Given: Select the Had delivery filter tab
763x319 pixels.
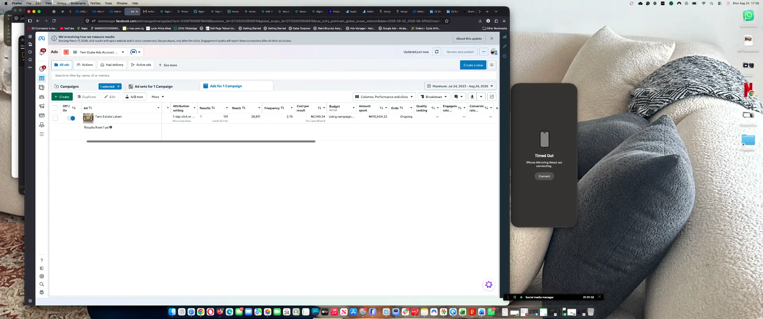Looking at the screenshot, I should pyautogui.click(x=112, y=65).
